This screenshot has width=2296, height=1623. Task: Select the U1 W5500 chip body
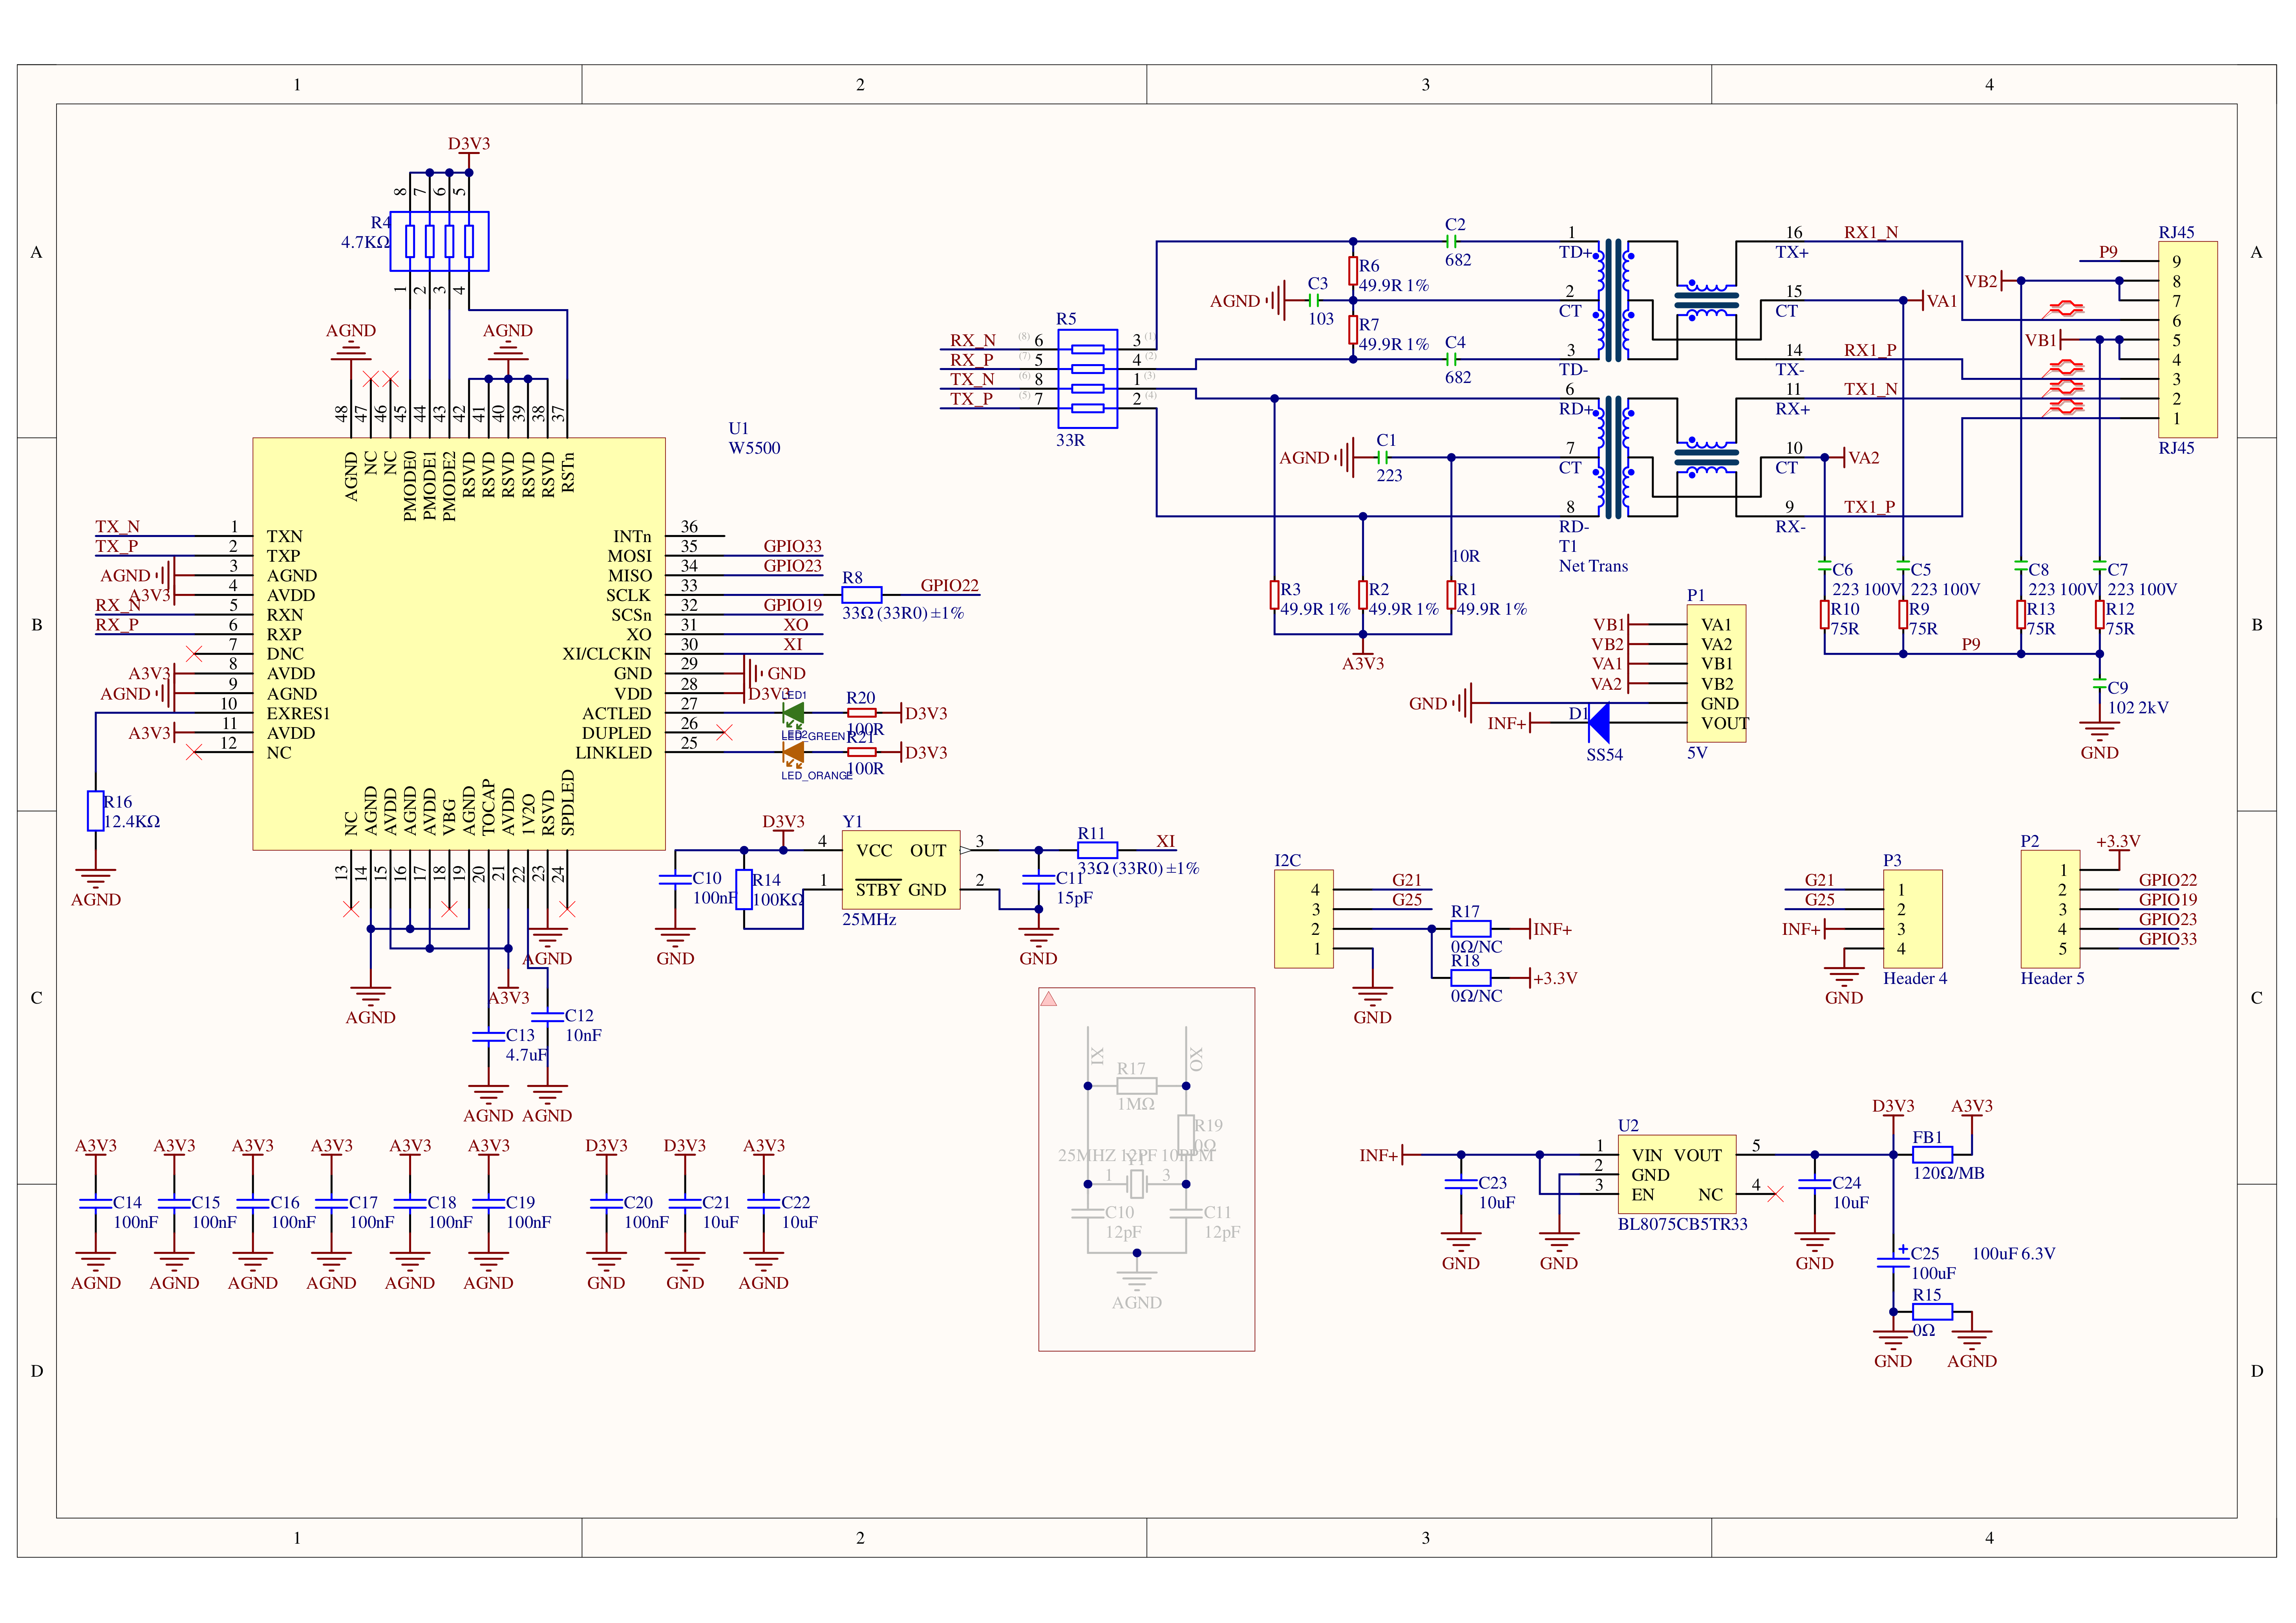tap(459, 643)
